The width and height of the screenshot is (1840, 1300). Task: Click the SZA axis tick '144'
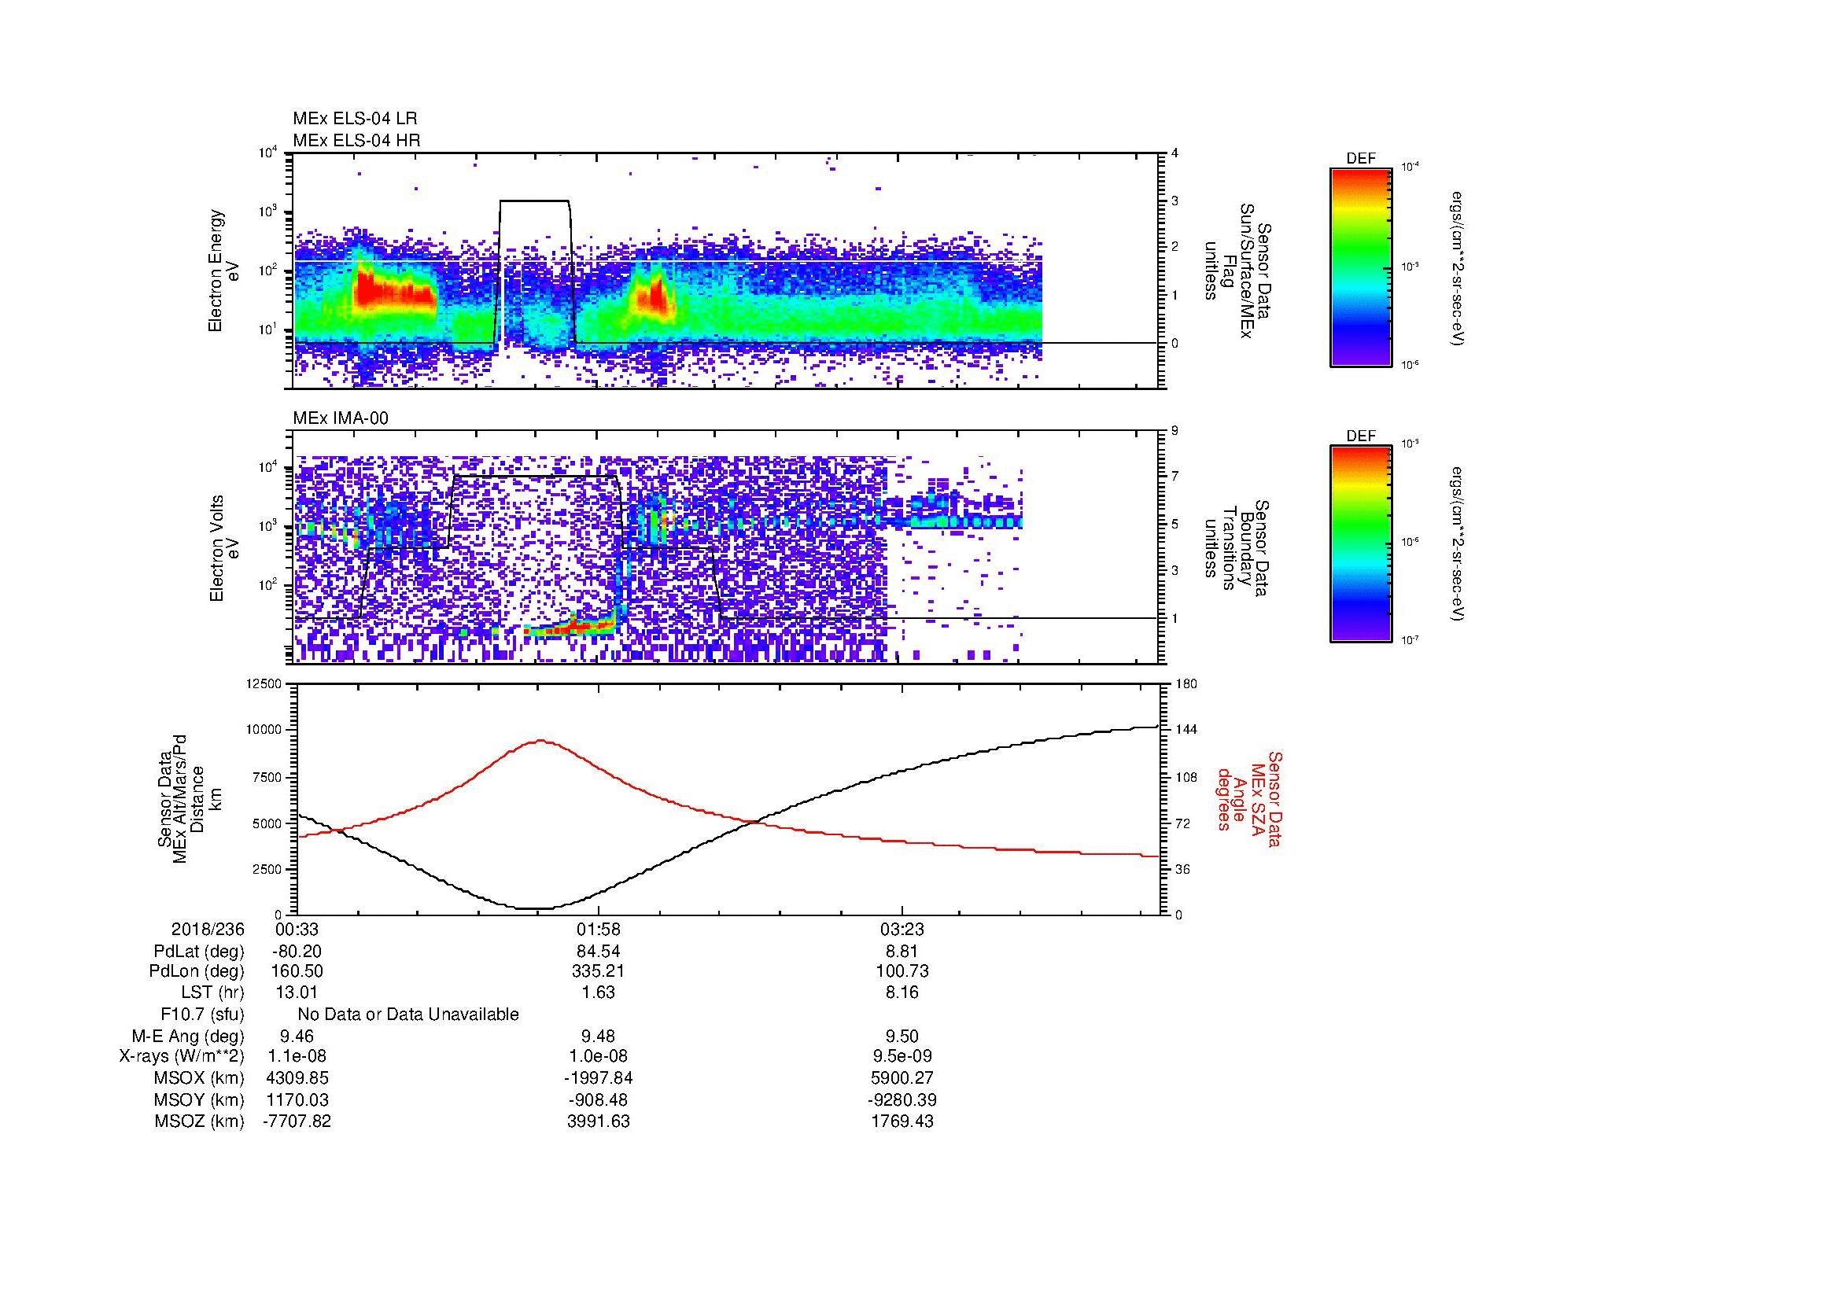(1186, 730)
